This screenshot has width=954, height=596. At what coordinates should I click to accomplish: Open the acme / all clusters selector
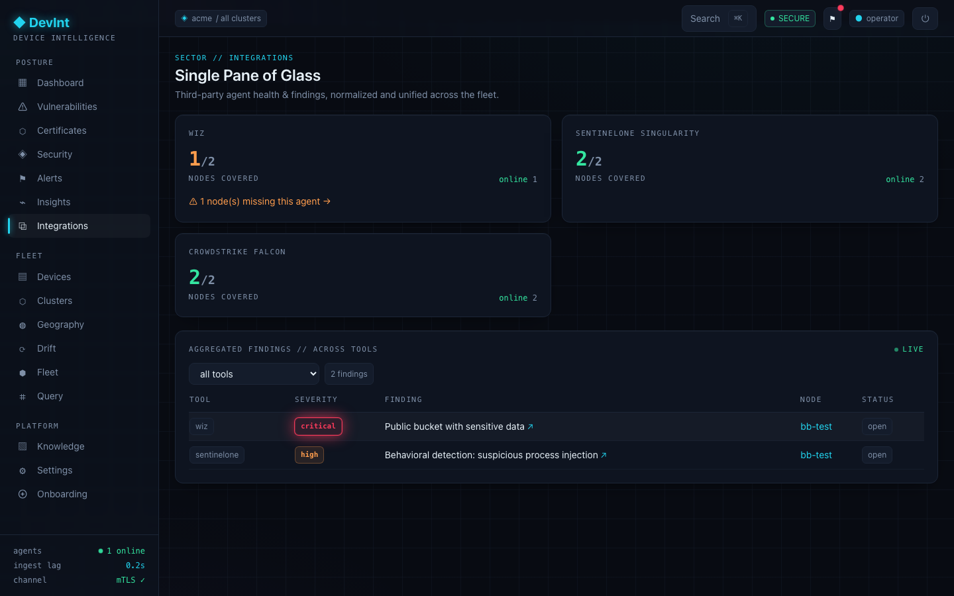tap(221, 19)
